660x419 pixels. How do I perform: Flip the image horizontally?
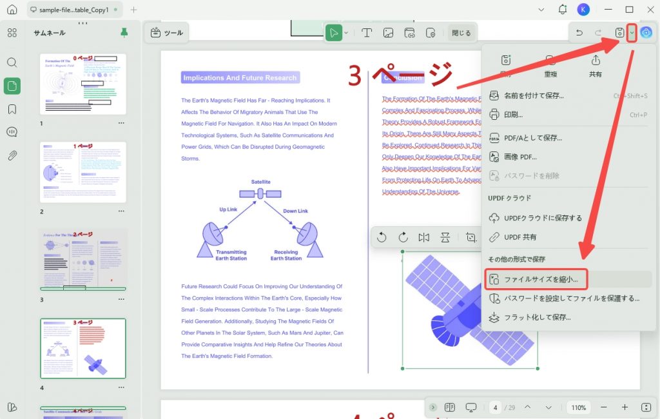point(424,237)
